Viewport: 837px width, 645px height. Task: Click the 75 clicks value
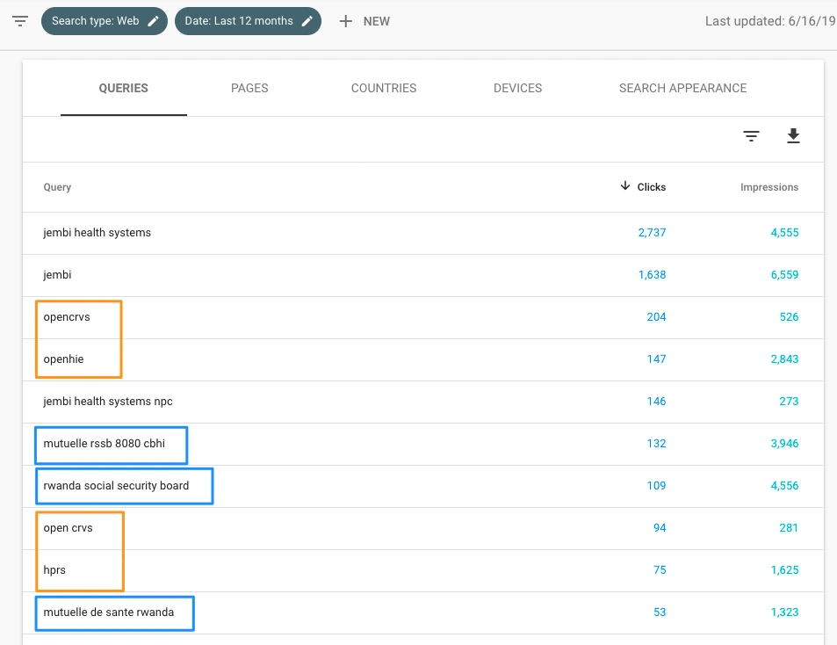point(660,570)
